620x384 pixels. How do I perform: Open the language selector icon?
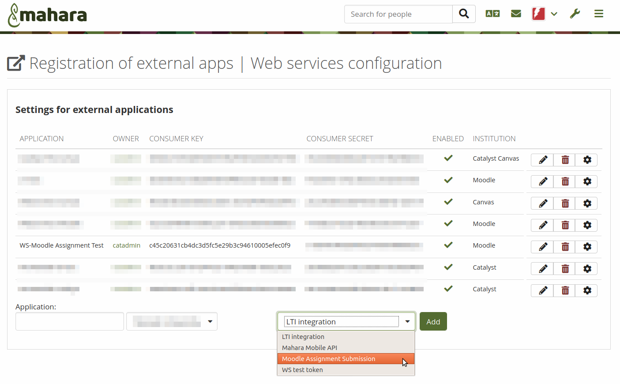pos(492,14)
